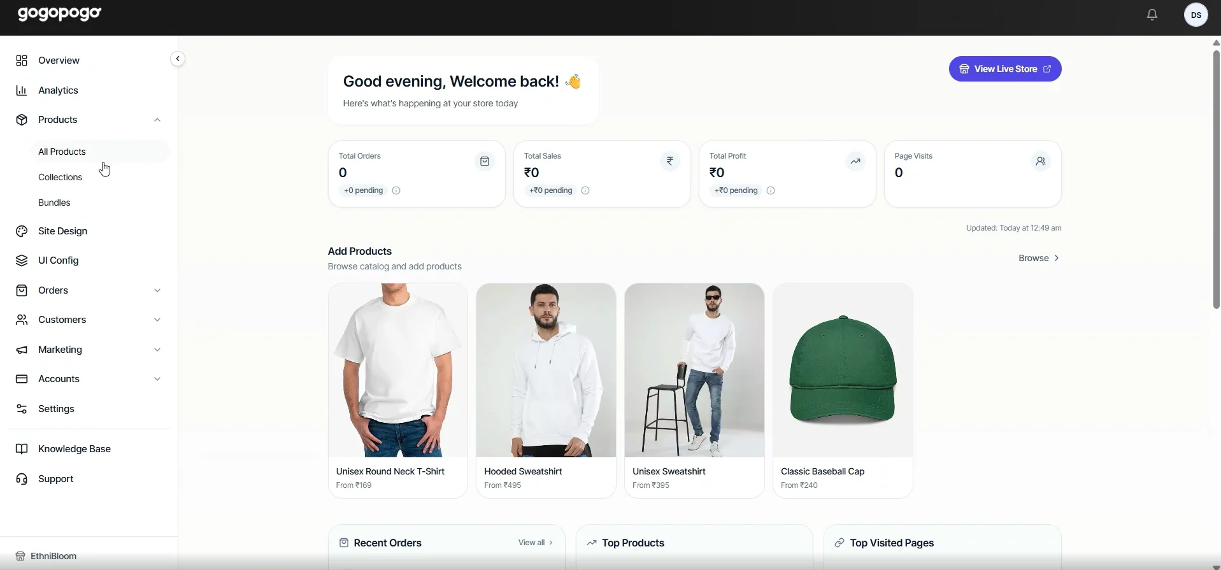The image size is (1221, 570).
Task: Expand the Customers menu section
Action: (x=157, y=320)
